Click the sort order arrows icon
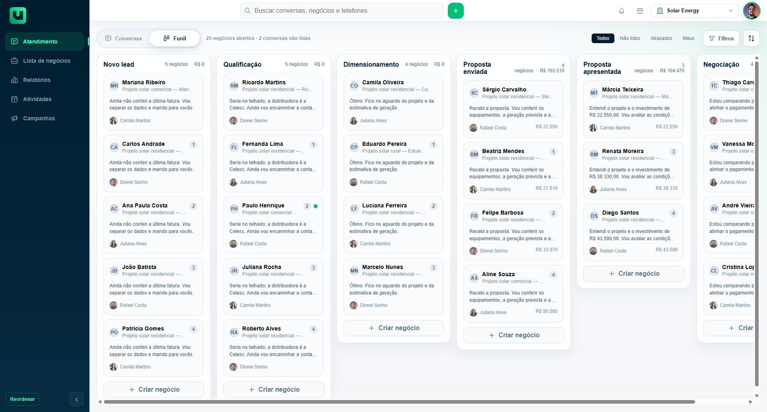The width and height of the screenshot is (767, 412). coord(751,38)
